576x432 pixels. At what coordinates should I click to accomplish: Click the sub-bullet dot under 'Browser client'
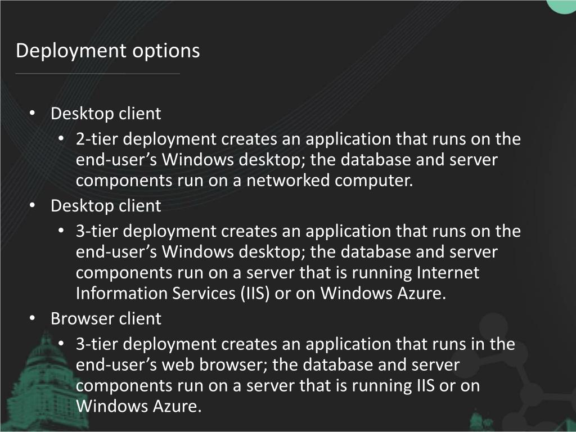pyautogui.click(x=61, y=344)
